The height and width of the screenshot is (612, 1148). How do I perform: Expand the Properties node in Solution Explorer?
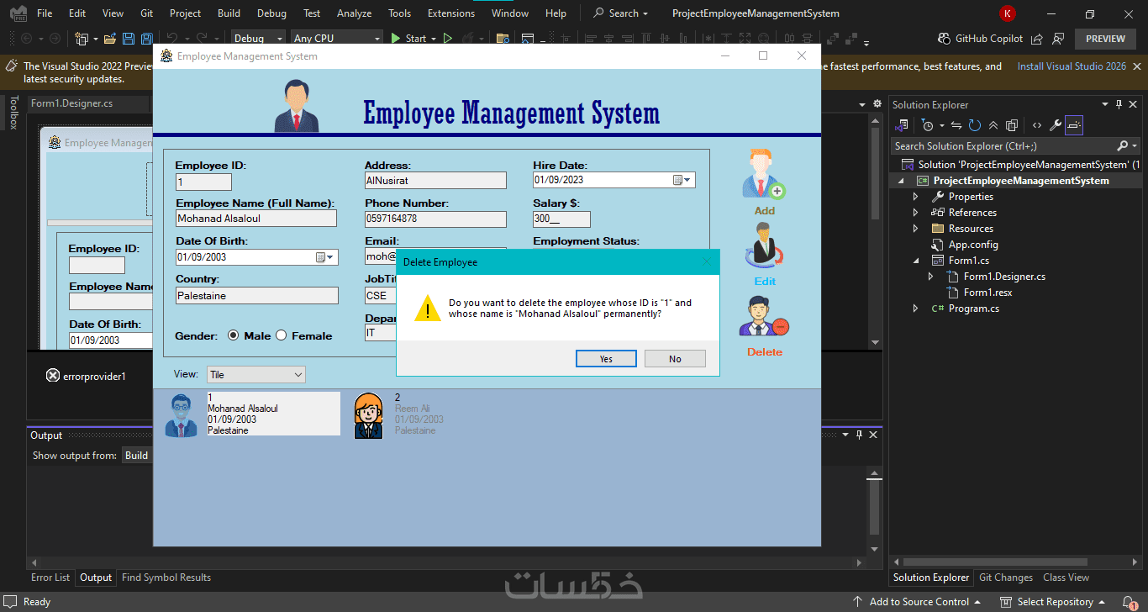pos(916,197)
